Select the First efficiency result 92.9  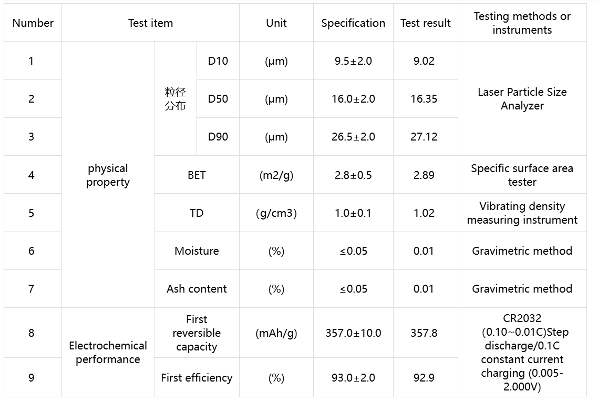pos(424,378)
